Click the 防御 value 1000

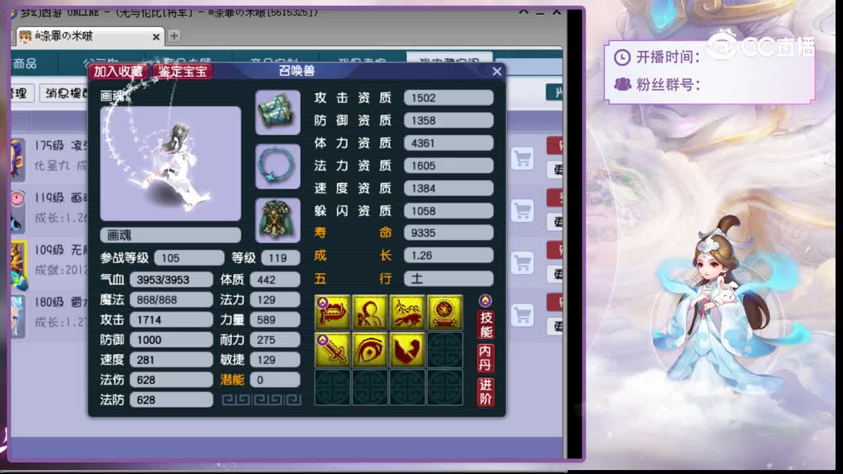(x=171, y=340)
